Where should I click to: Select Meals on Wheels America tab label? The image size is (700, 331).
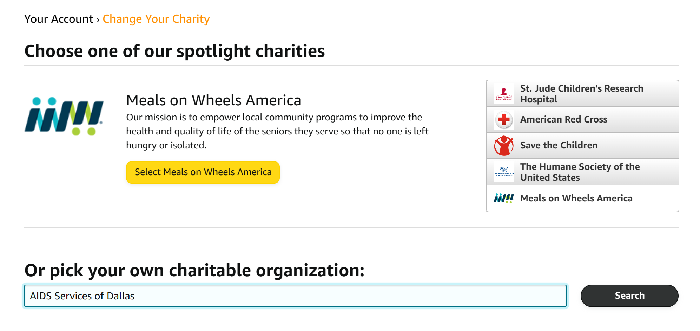[576, 199]
